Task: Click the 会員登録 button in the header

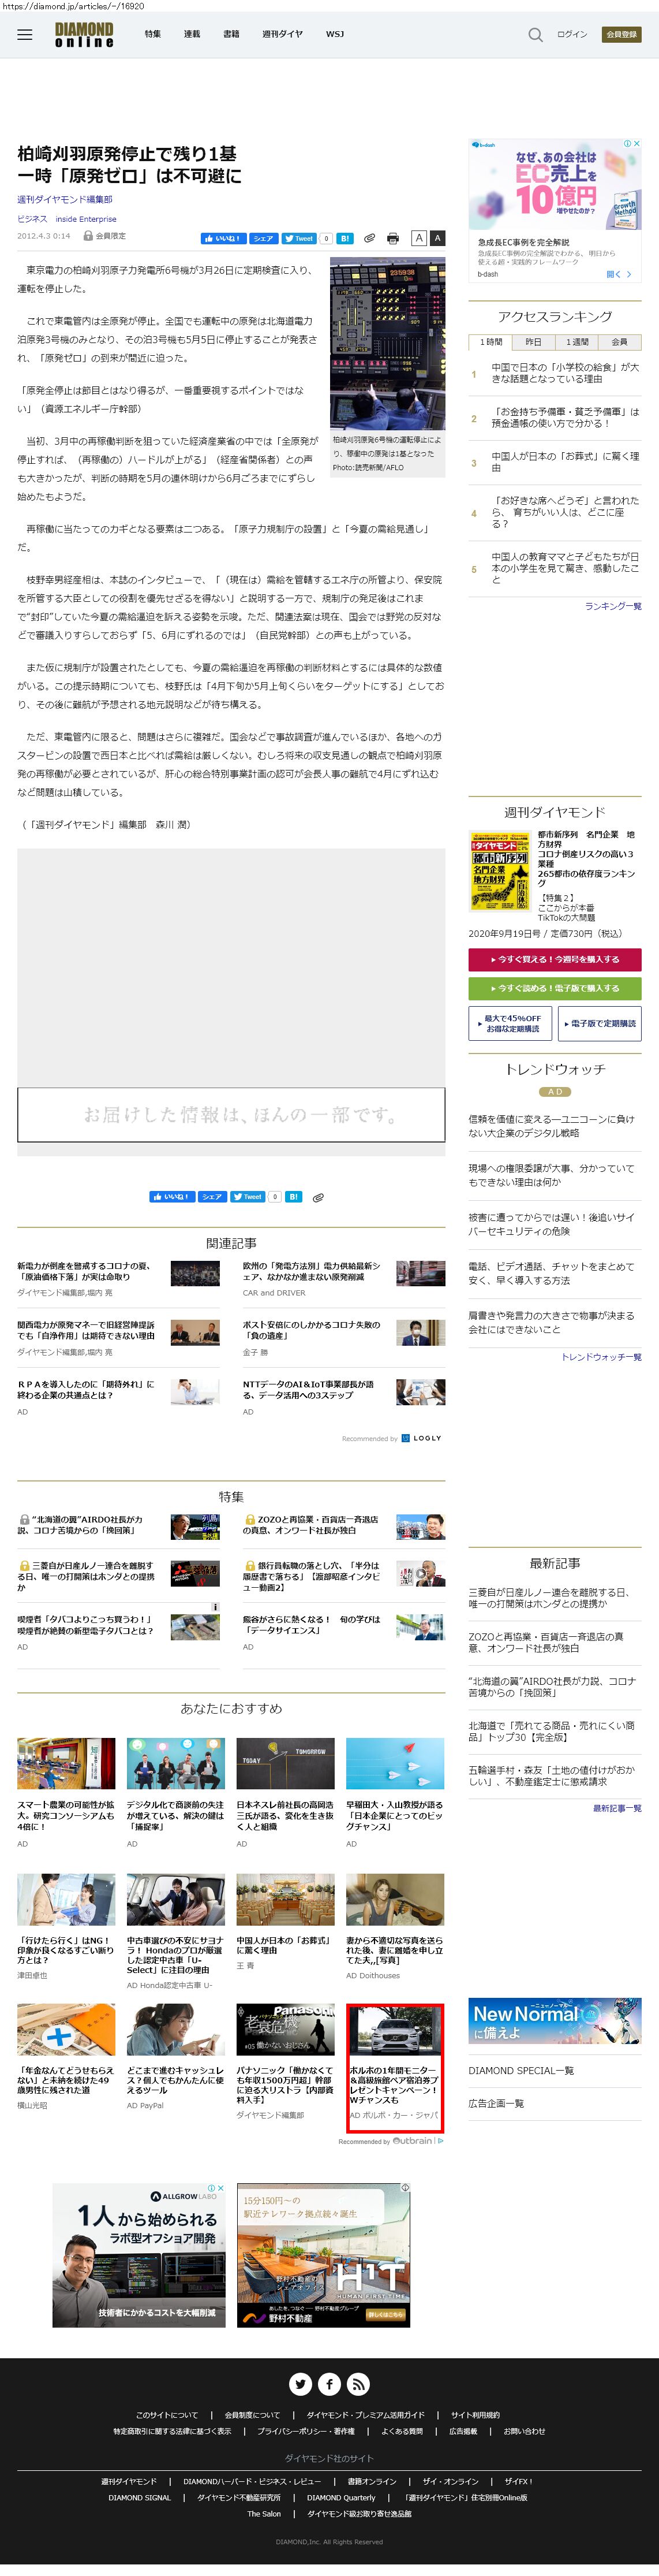Action: tap(621, 34)
